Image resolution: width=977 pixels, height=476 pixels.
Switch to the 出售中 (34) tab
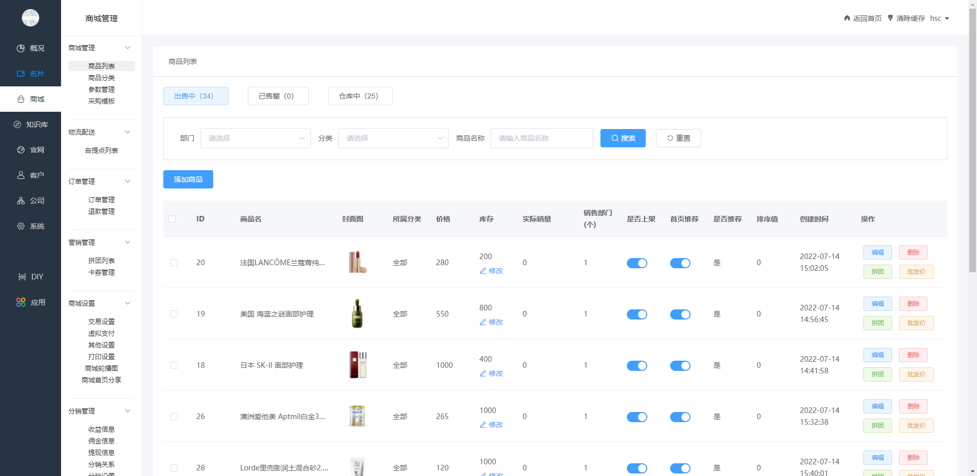196,96
